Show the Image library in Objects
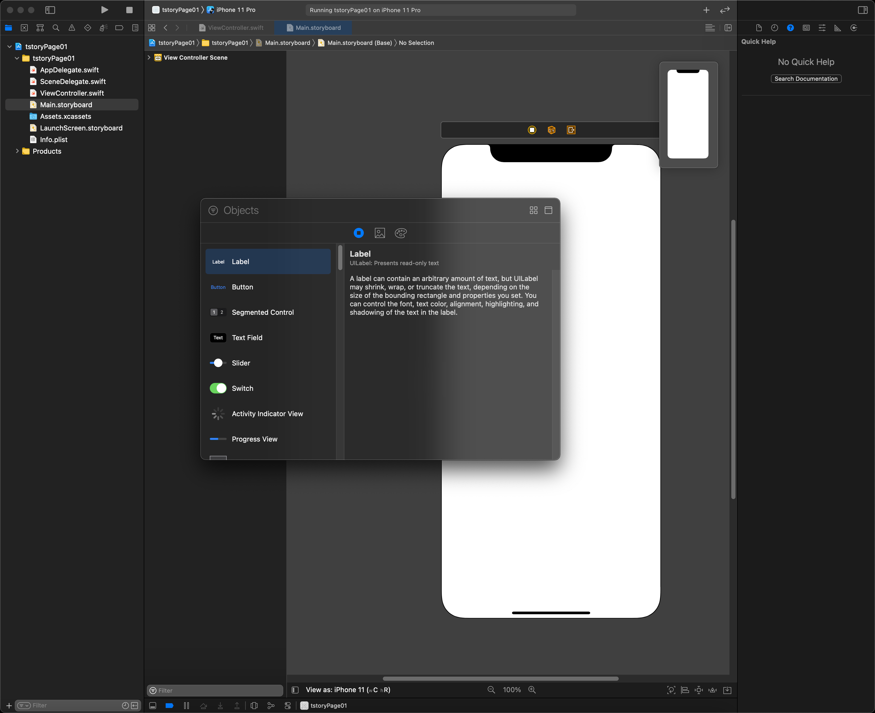The width and height of the screenshot is (875, 713). click(380, 233)
